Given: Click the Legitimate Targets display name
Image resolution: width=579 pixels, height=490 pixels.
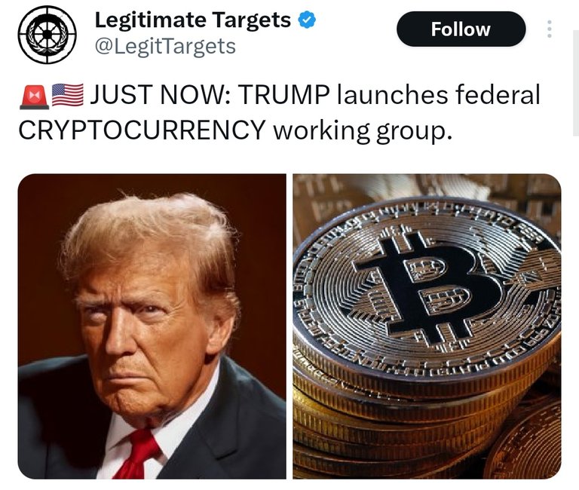Looking at the screenshot, I should (193, 20).
